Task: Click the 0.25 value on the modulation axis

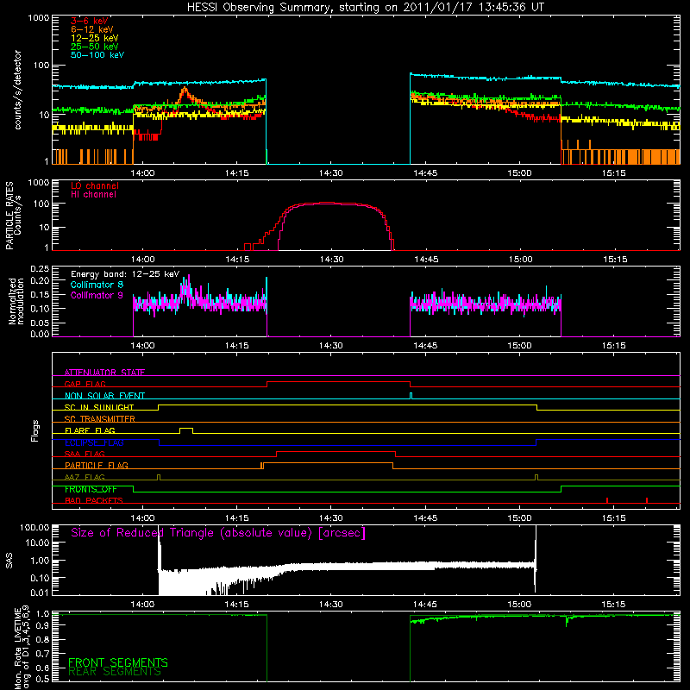Action: 40,269
